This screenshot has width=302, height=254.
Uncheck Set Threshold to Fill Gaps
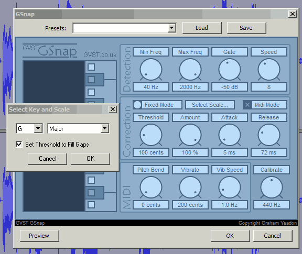click(x=19, y=144)
